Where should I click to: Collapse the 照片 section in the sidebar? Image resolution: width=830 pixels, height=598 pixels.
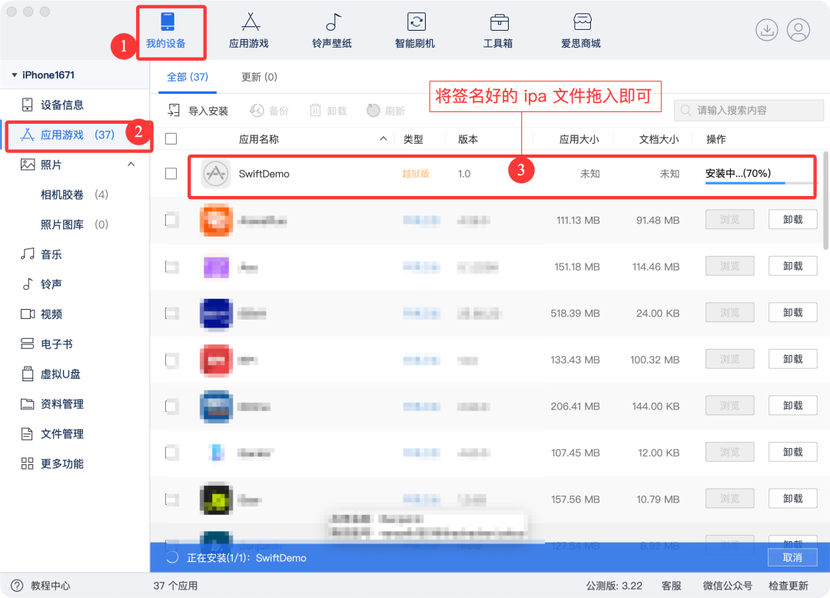tap(131, 164)
